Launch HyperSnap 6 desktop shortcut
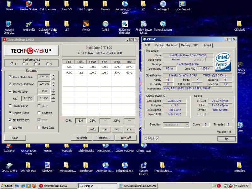This screenshot has height=189, width=252. [x=182, y=6]
